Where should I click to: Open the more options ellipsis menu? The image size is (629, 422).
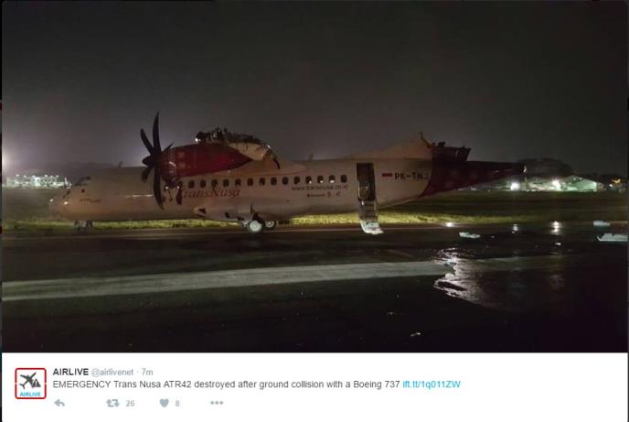tap(217, 403)
